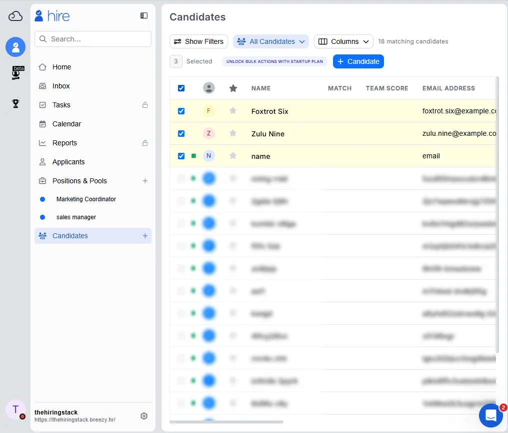Open the beta app icon
The image size is (508, 433).
point(17,72)
